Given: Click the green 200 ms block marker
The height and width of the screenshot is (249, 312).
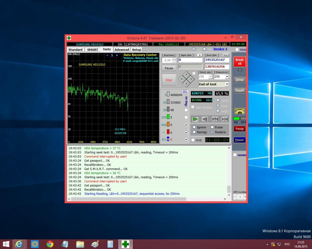Looking at the screenshot, I should point(168,117).
